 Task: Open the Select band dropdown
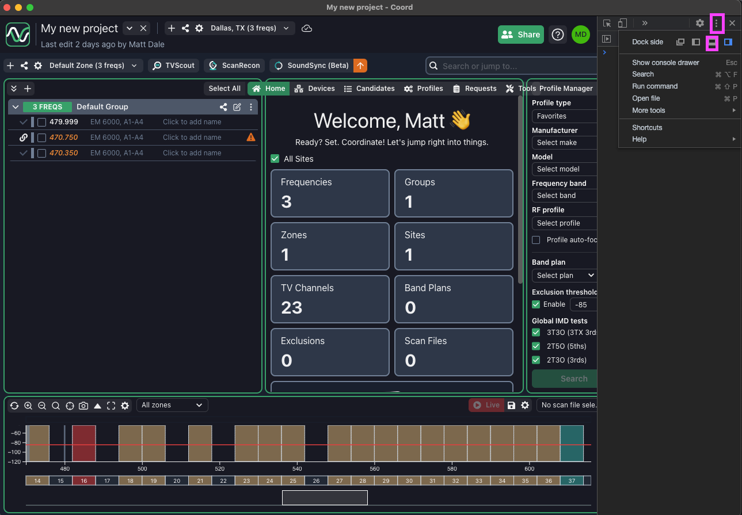(564, 196)
